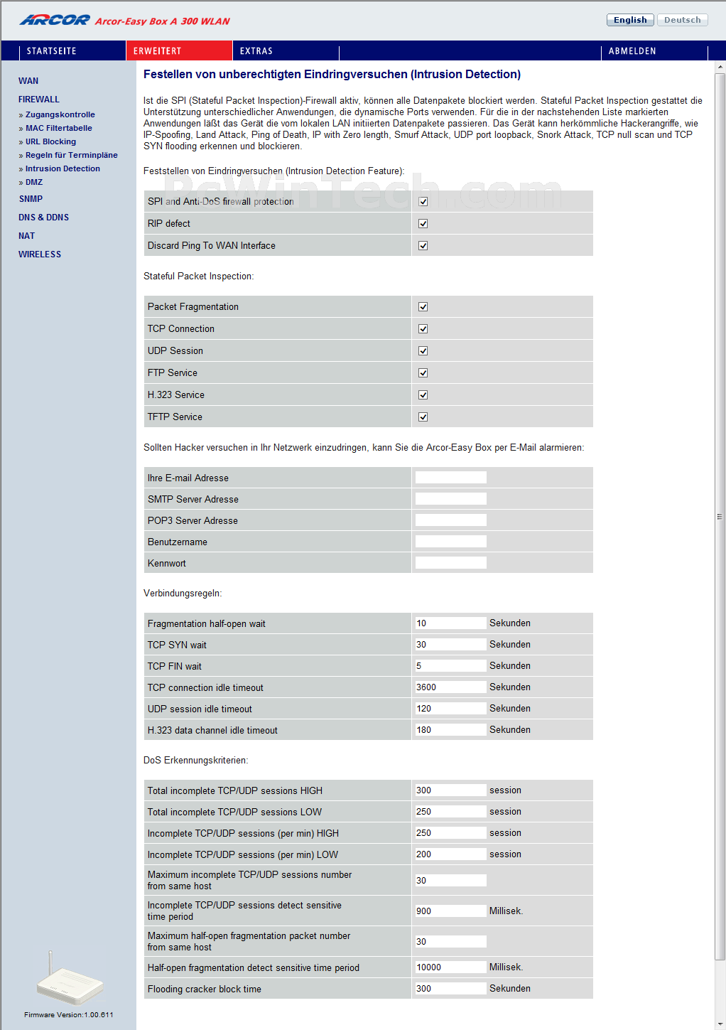Viewport: 726px width, 1030px height.
Task: Click the router image above firmware version
Action: point(70,982)
